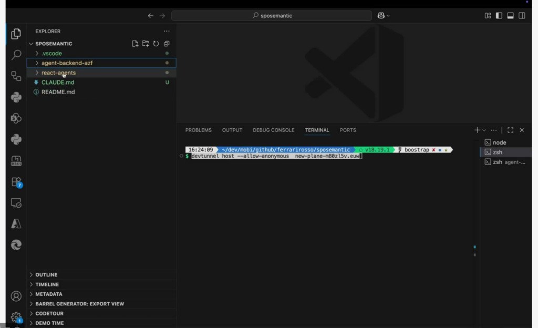The image size is (538, 328).
Task: Toggle the secondary side bar visibility
Action: click(522, 15)
